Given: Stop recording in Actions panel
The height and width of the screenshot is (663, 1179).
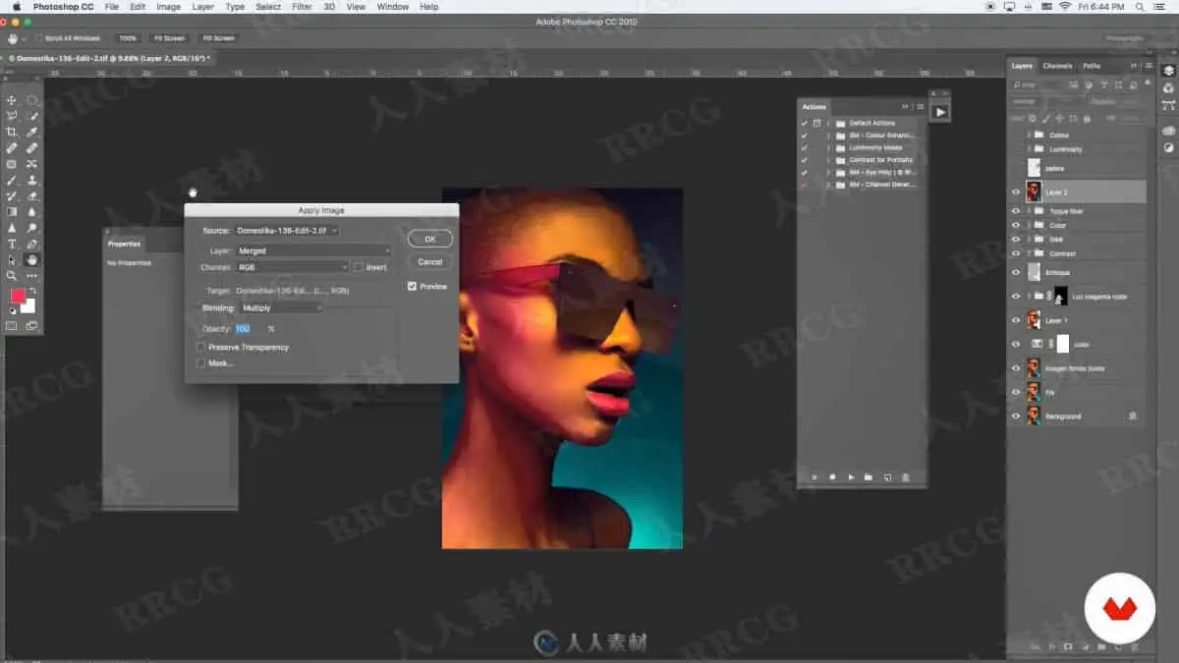Looking at the screenshot, I should tap(814, 477).
